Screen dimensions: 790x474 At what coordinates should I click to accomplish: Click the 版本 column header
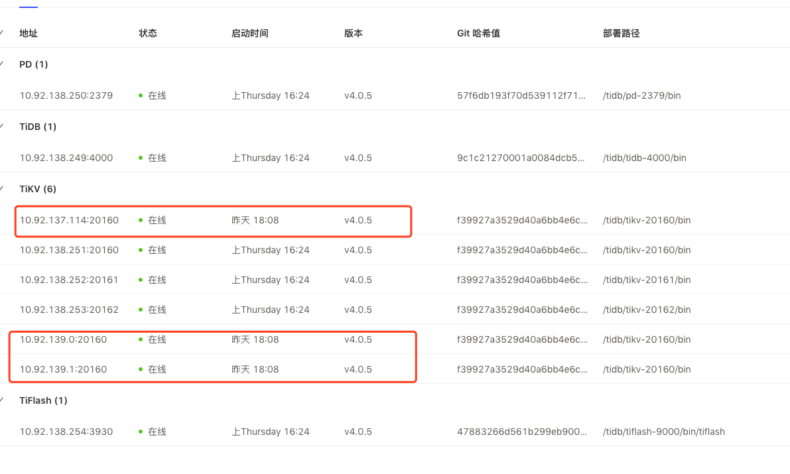(353, 33)
